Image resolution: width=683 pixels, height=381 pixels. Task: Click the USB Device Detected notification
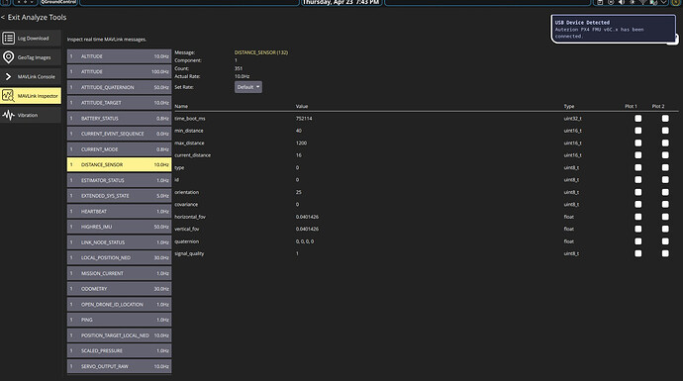614,29
